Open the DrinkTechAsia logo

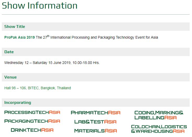point(32,130)
